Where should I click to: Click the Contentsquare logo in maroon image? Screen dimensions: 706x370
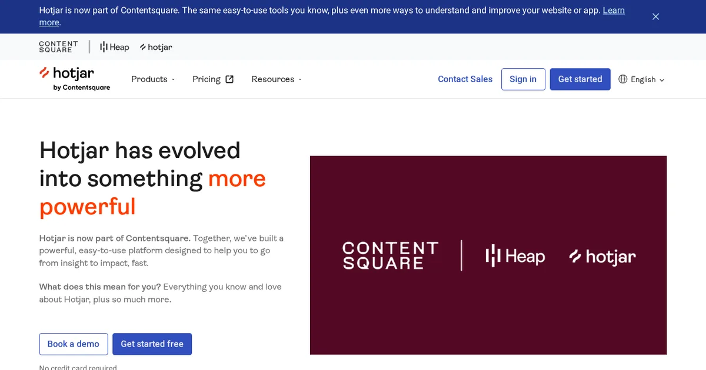click(391, 255)
